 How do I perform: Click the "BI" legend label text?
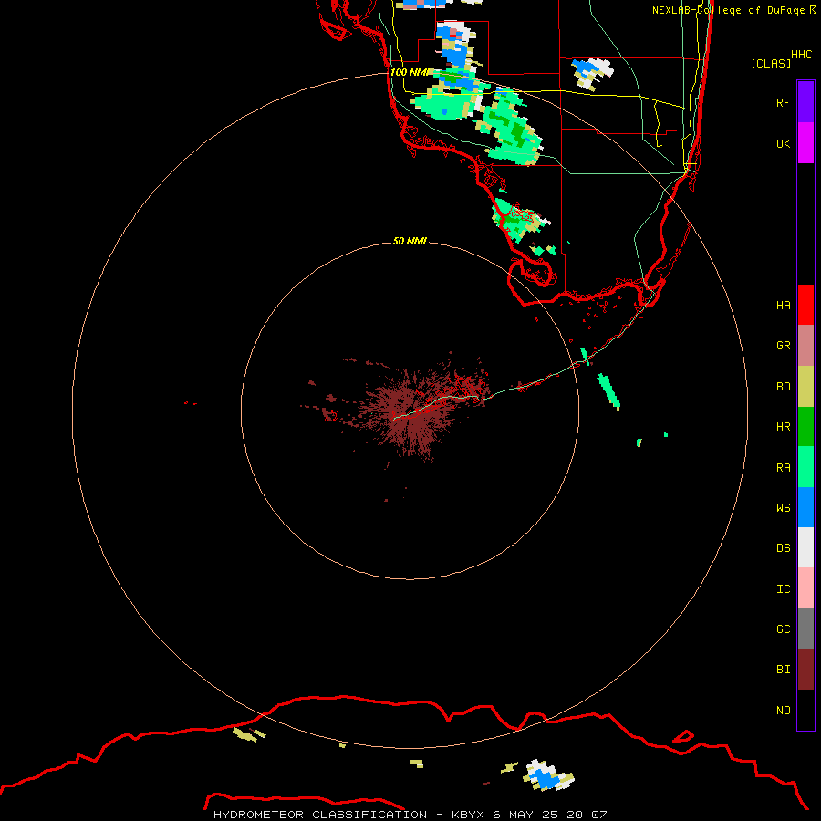pyautogui.click(x=783, y=670)
